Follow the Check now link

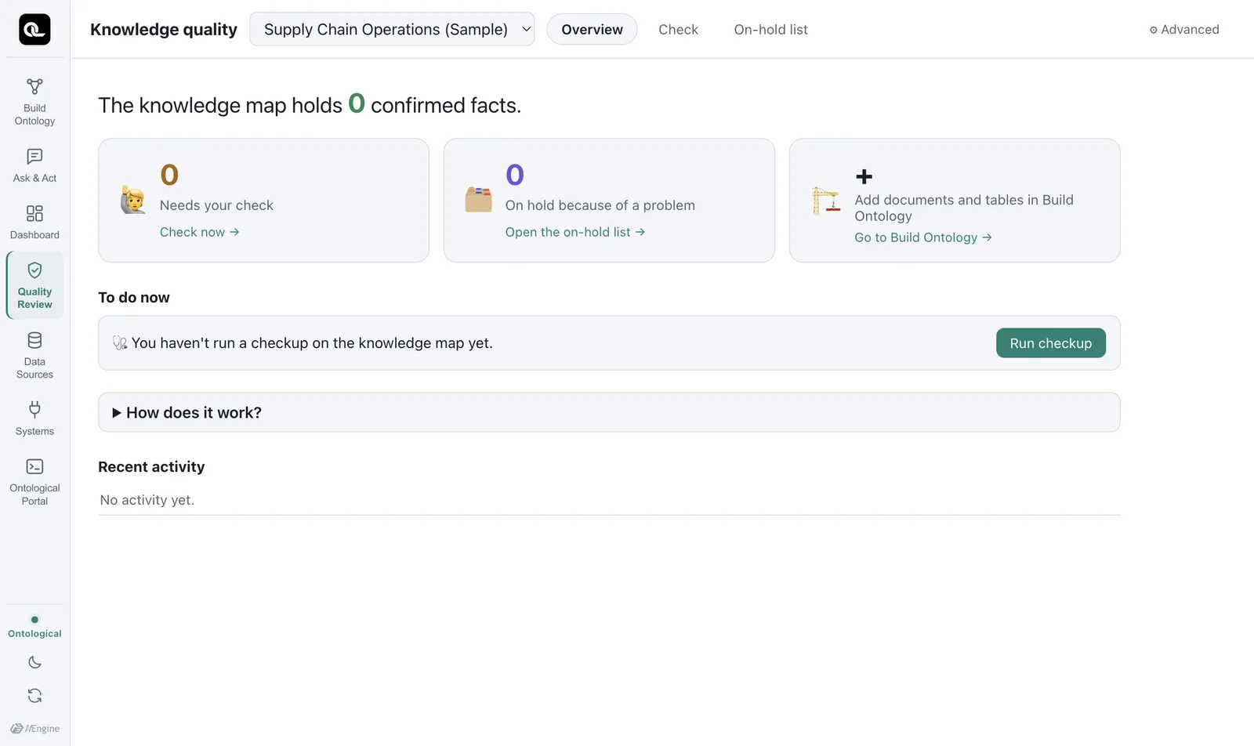(199, 232)
